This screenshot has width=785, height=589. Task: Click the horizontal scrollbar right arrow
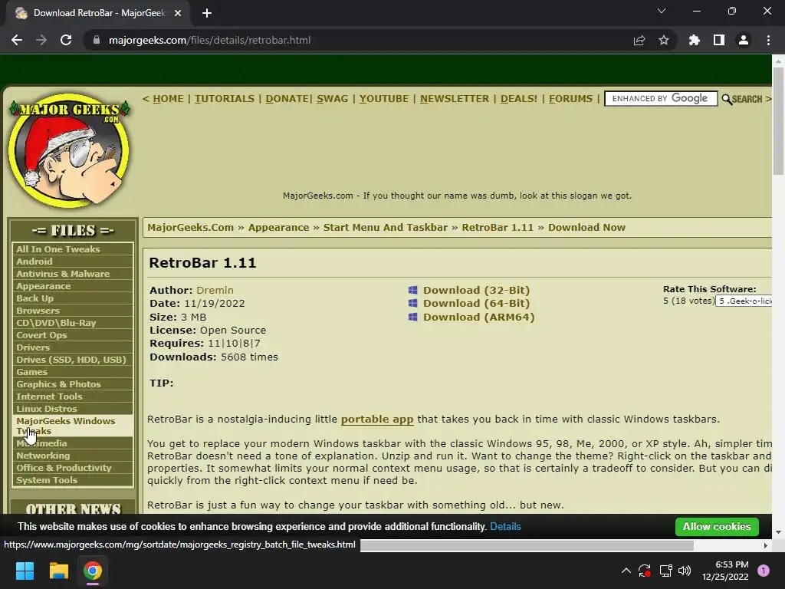[x=766, y=545]
